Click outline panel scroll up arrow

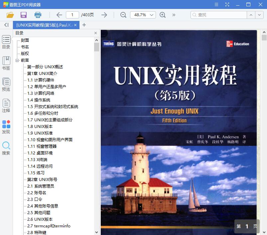pyautogui.click(x=96, y=40)
